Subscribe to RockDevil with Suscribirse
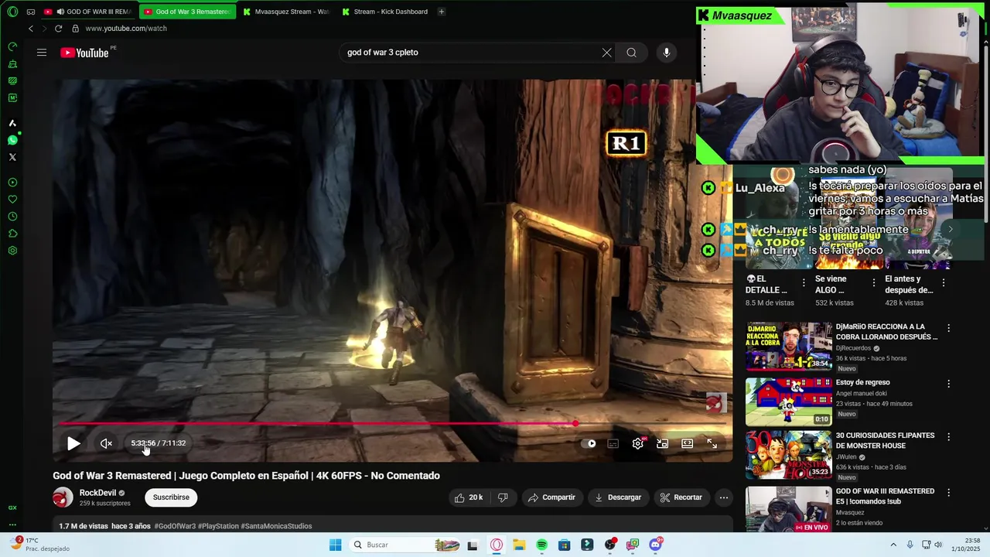The width and height of the screenshot is (990, 557). 171,497
